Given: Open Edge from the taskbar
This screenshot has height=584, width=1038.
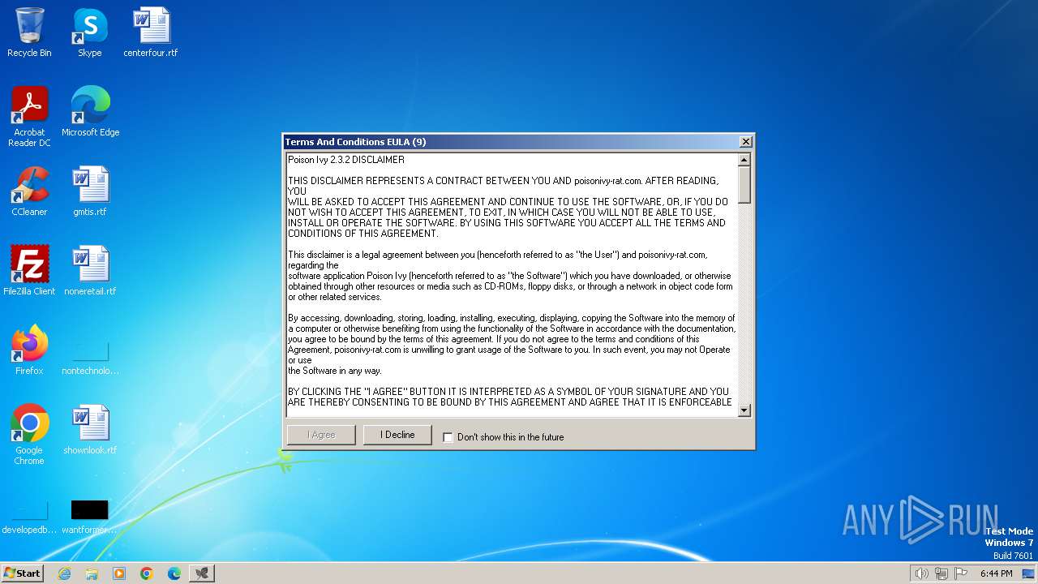Looking at the screenshot, I should (174, 573).
